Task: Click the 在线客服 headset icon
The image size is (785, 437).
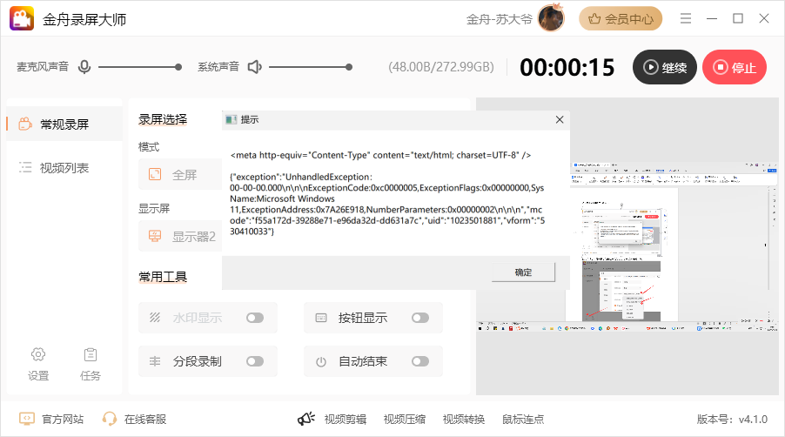Action: point(109,419)
